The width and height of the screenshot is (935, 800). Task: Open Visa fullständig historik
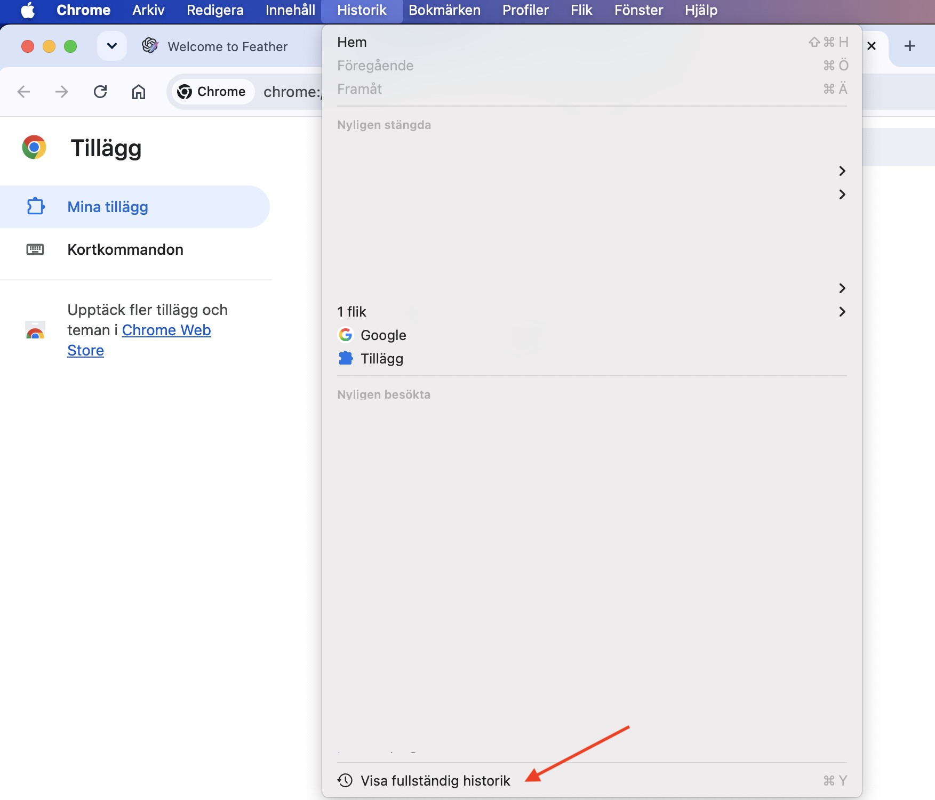click(592, 781)
